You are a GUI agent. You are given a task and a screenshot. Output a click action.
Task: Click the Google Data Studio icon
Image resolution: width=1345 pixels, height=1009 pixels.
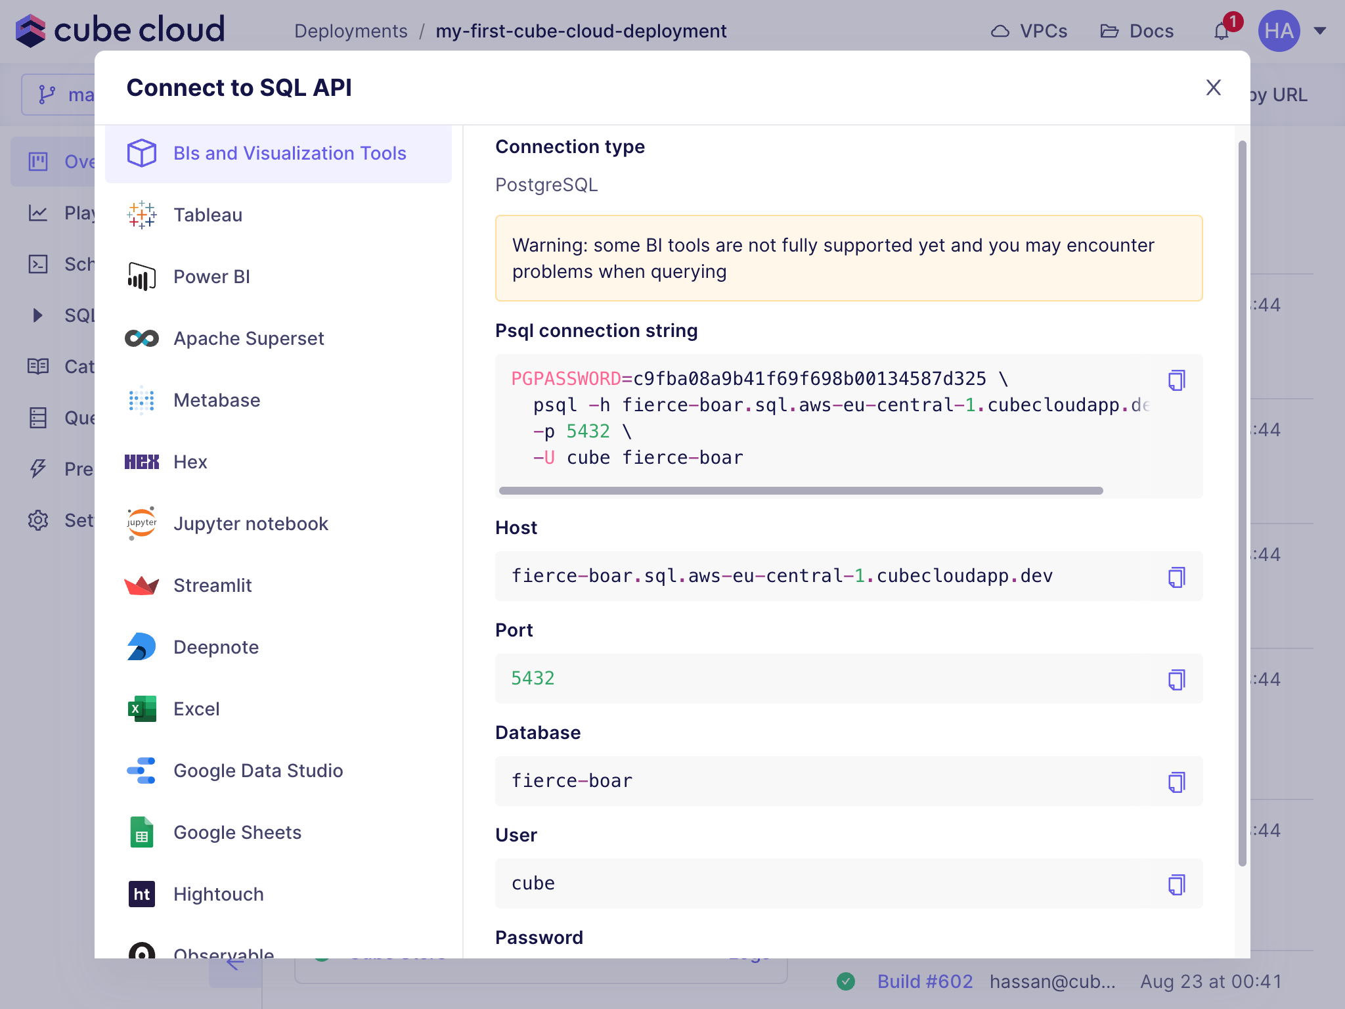click(x=142, y=771)
